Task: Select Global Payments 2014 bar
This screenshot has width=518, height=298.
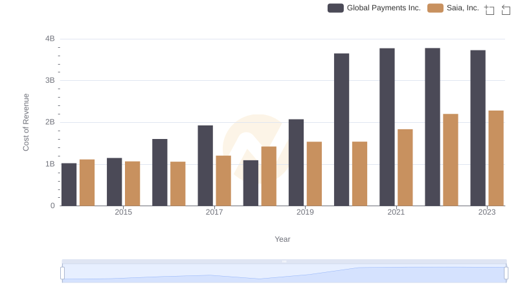Action: pyautogui.click(x=69, y=185)
